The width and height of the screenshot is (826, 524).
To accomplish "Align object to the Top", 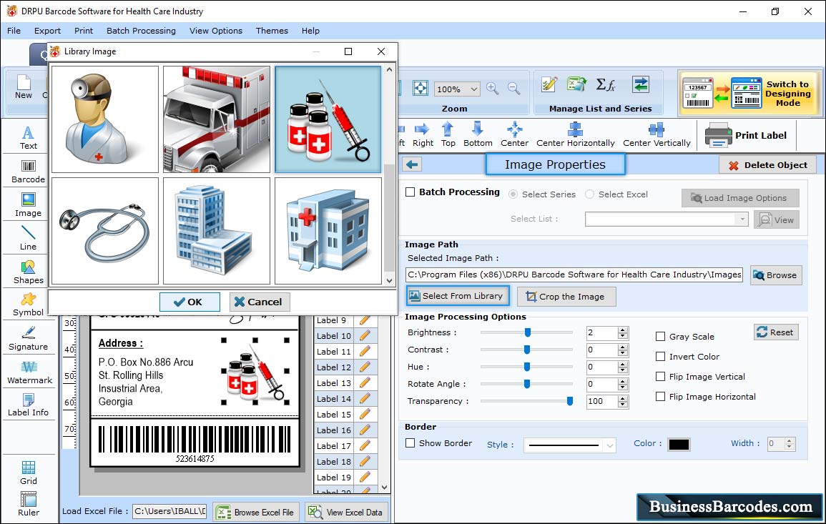I will (x=448, y=135).
